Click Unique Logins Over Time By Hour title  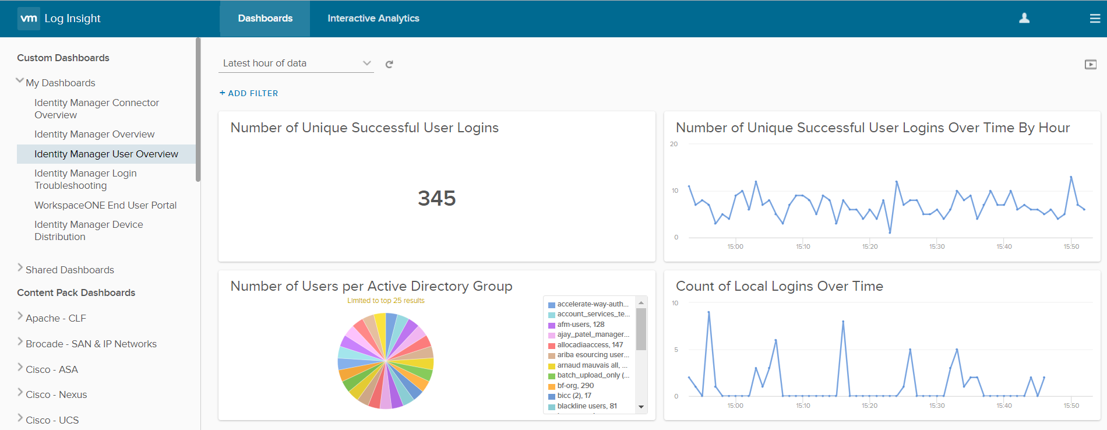[873, 128]
